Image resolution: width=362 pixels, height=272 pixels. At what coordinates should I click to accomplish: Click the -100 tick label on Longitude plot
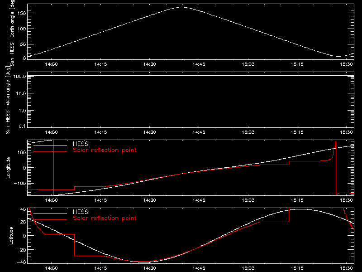[x=19, y=183]
